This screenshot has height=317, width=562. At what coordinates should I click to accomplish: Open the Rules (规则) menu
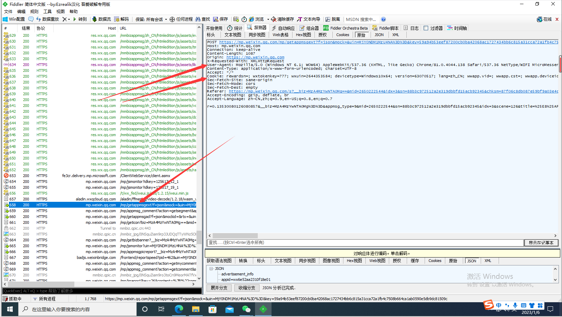pyautogui.click(x=34, y=11)
